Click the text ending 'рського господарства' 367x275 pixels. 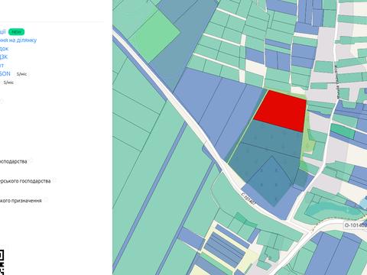pos(25,181)
